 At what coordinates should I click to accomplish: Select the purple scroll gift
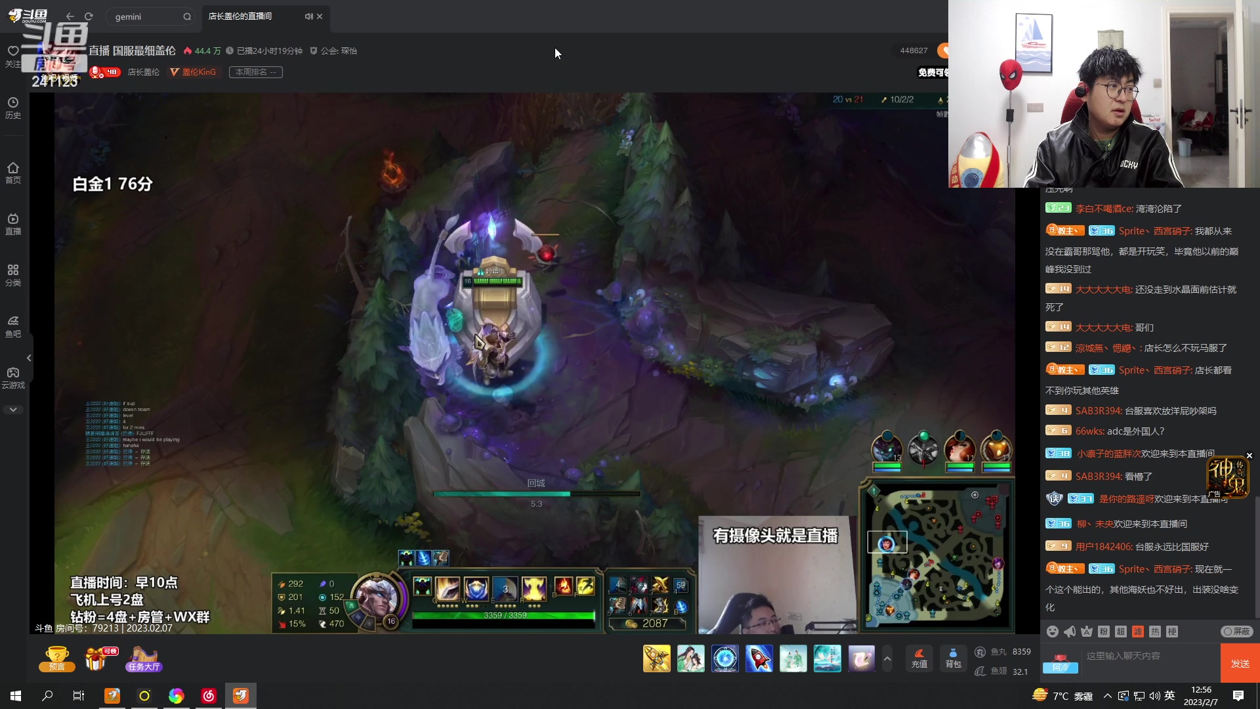862,658
